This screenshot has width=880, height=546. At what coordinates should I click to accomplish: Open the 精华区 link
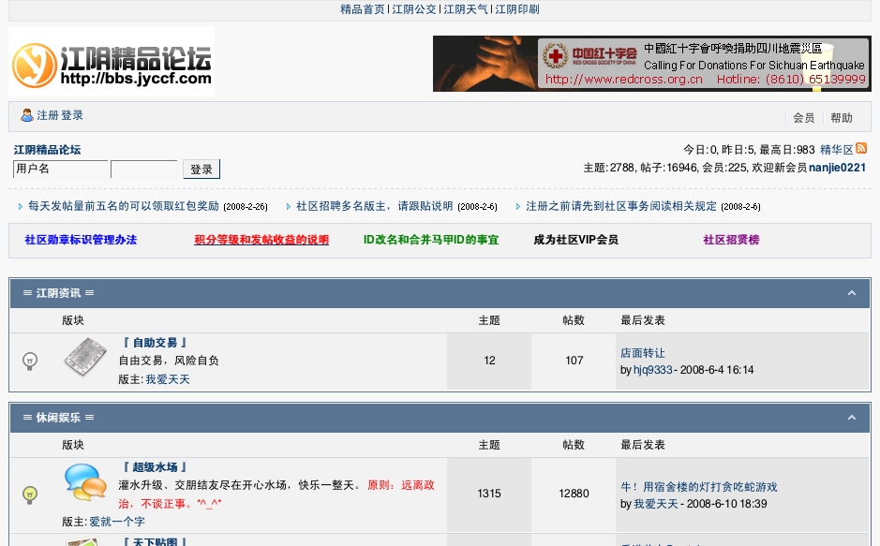pos(837,150)
